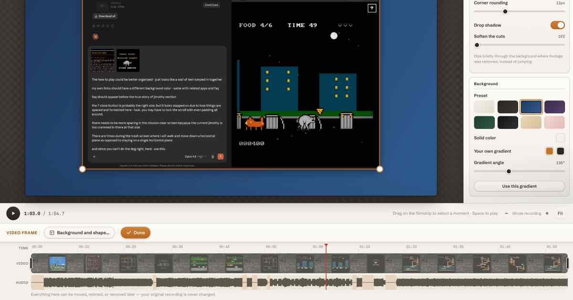Click the right trim handle of the video strip
Viewport: 573px width, 300px height.
(567, 263)
